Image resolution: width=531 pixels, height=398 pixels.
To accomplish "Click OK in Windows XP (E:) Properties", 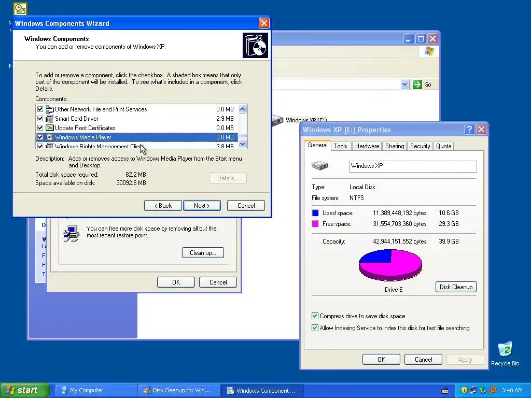I will coord(381,360).
